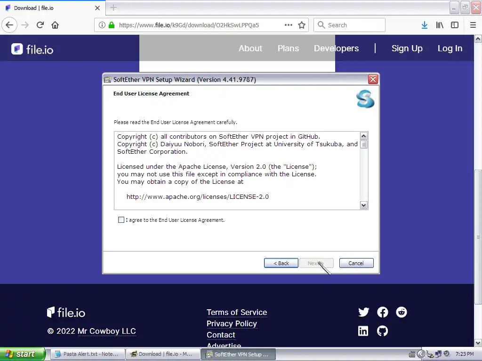Bookmark this page with the star icon
Image resolution: width=482 pixels, height=361 pixels.
pyautogui.click(x=302, y=25)
